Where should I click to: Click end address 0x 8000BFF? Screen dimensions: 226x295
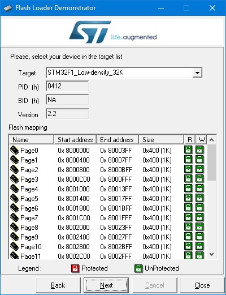(x=116, y=170)
